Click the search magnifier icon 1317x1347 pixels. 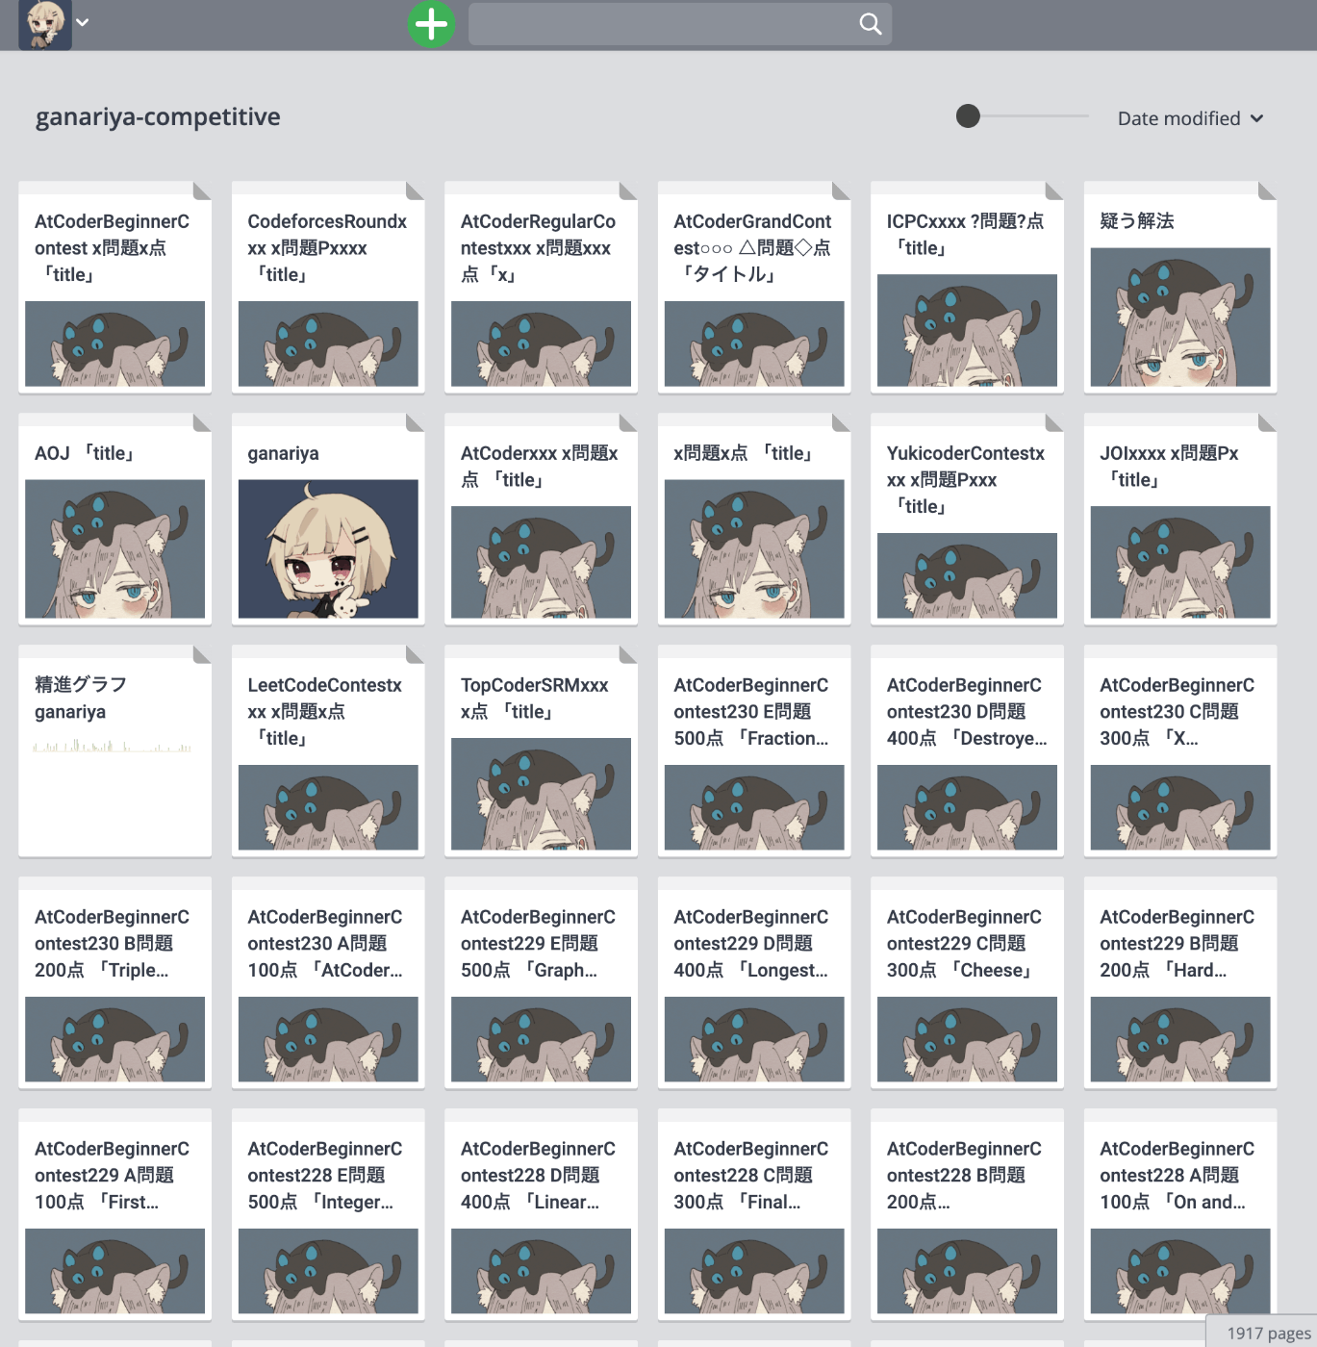pos(870,24)
